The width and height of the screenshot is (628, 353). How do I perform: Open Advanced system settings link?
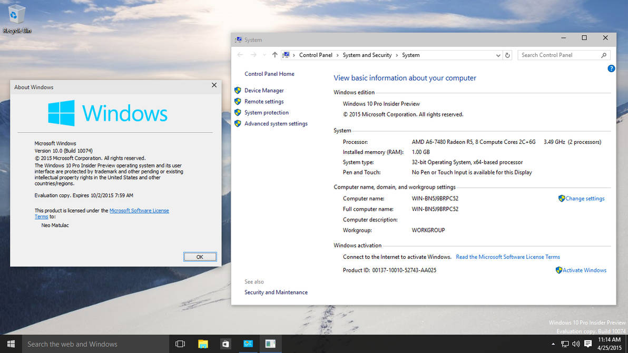pyautogui.click(x=276, y=123)
